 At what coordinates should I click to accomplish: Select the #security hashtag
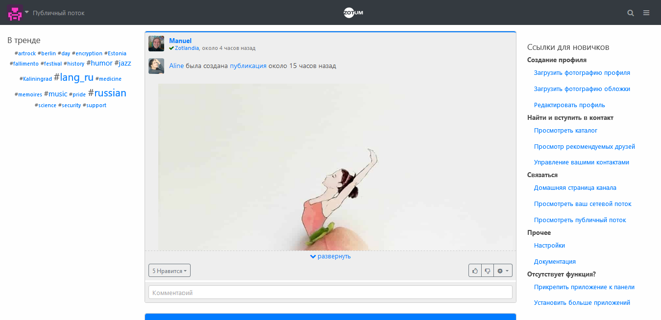click(70, 105)
